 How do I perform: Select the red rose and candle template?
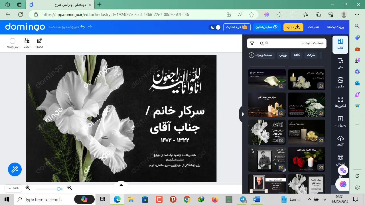[307, 159]
